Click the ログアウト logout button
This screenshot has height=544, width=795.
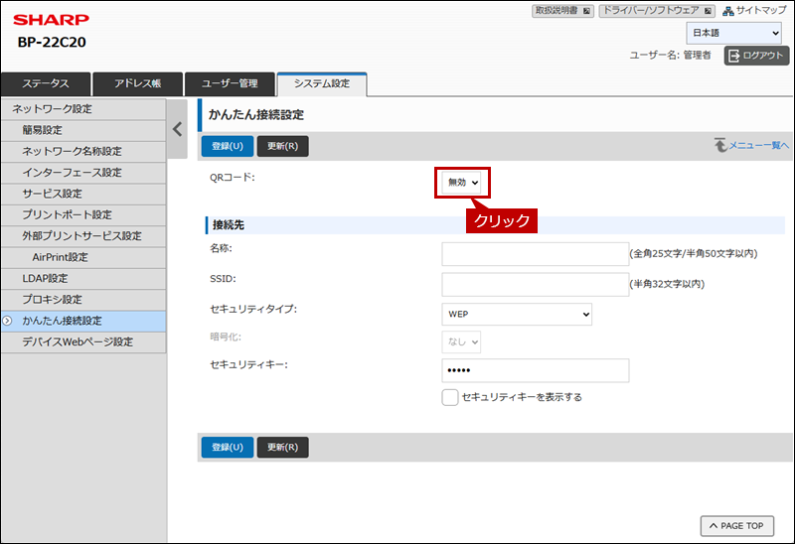coord(757,56)
